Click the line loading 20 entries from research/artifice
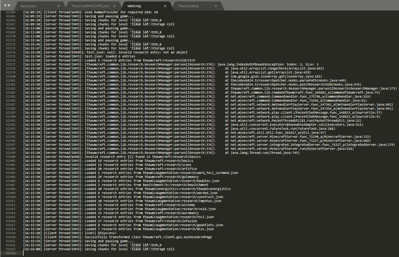 point(110,169)
